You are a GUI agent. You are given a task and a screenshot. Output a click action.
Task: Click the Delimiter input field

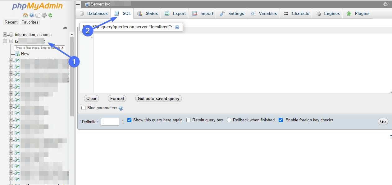pyautogui.click(x=110, y=122)
